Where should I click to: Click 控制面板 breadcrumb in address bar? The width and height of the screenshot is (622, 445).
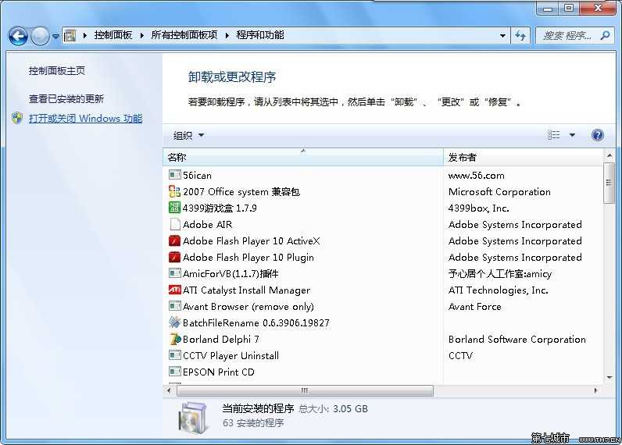113,35
